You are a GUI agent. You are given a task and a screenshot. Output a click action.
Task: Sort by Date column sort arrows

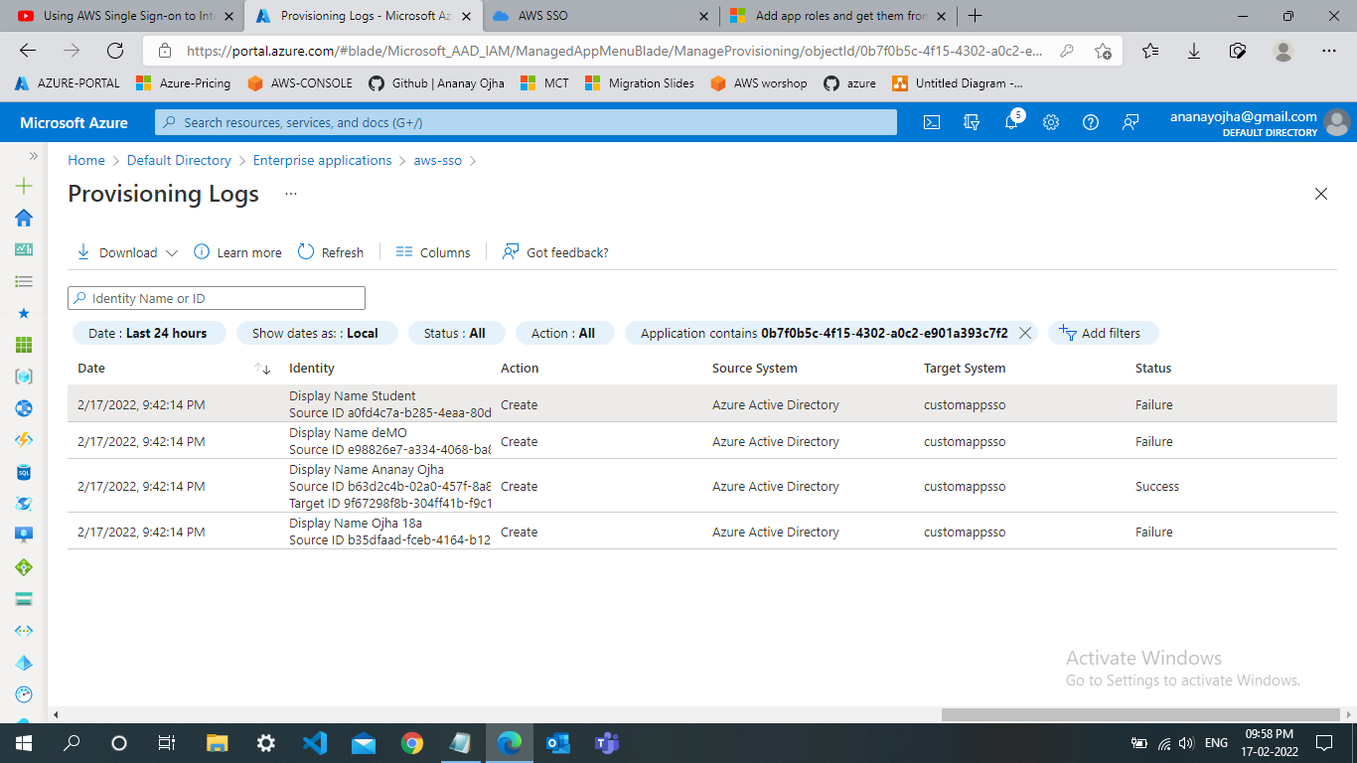[262, 369]
